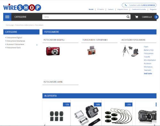
Task: Click the WireShop logo
Action: 22,7
